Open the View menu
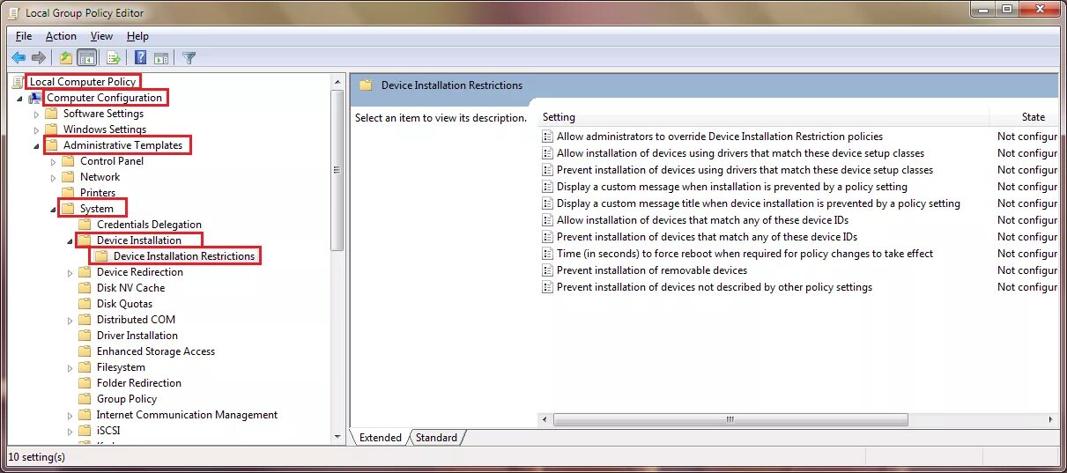The width and height of the screenshot is (1067, 473). (x=101, y=36)
